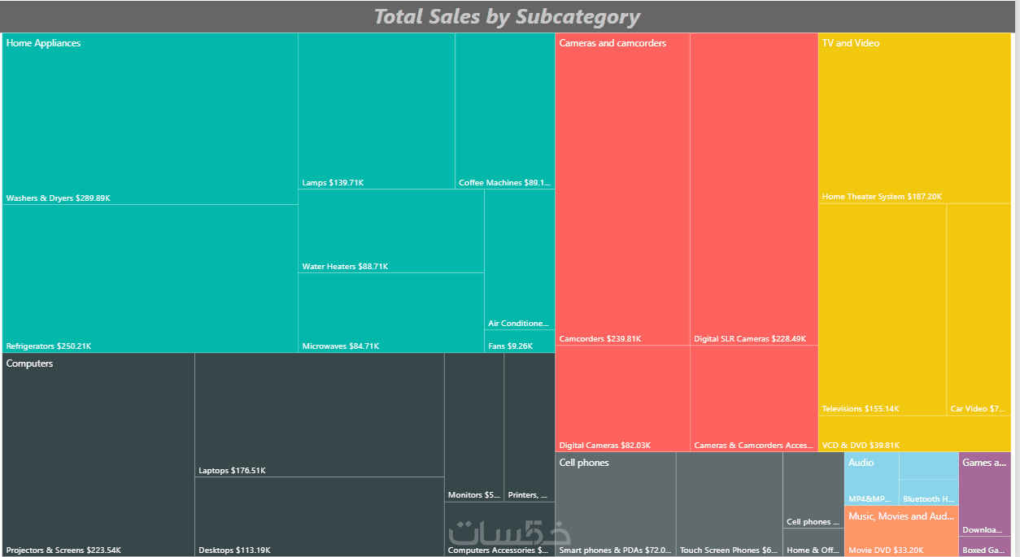
Task: Select the Laptops $176.51K tile
Action: [x=320, y=415]
